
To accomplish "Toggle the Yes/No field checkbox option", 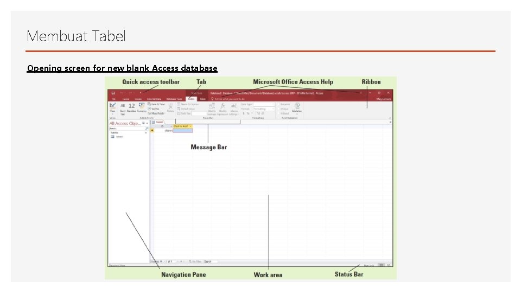I will 150,109.
